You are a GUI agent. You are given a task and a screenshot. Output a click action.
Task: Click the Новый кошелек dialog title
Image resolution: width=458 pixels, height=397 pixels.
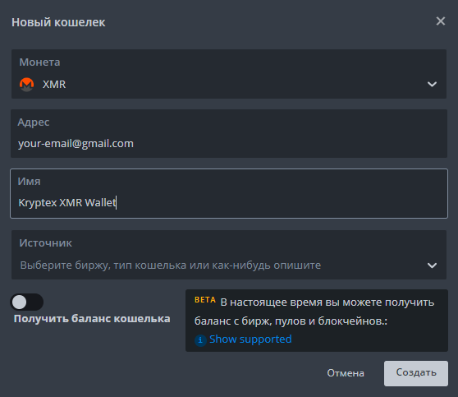click(58, 22)
